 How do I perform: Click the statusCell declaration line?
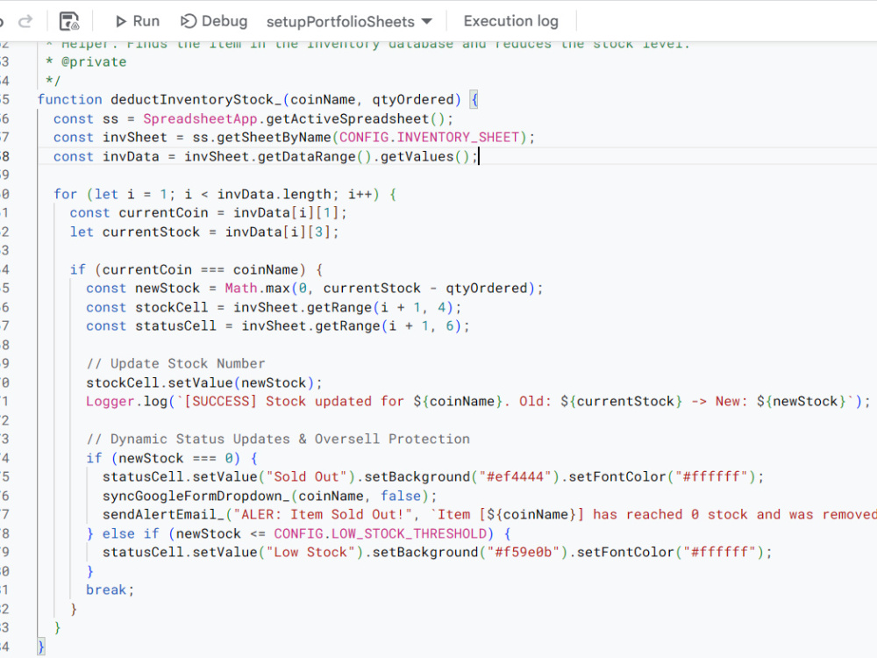(x=277, y=326)
